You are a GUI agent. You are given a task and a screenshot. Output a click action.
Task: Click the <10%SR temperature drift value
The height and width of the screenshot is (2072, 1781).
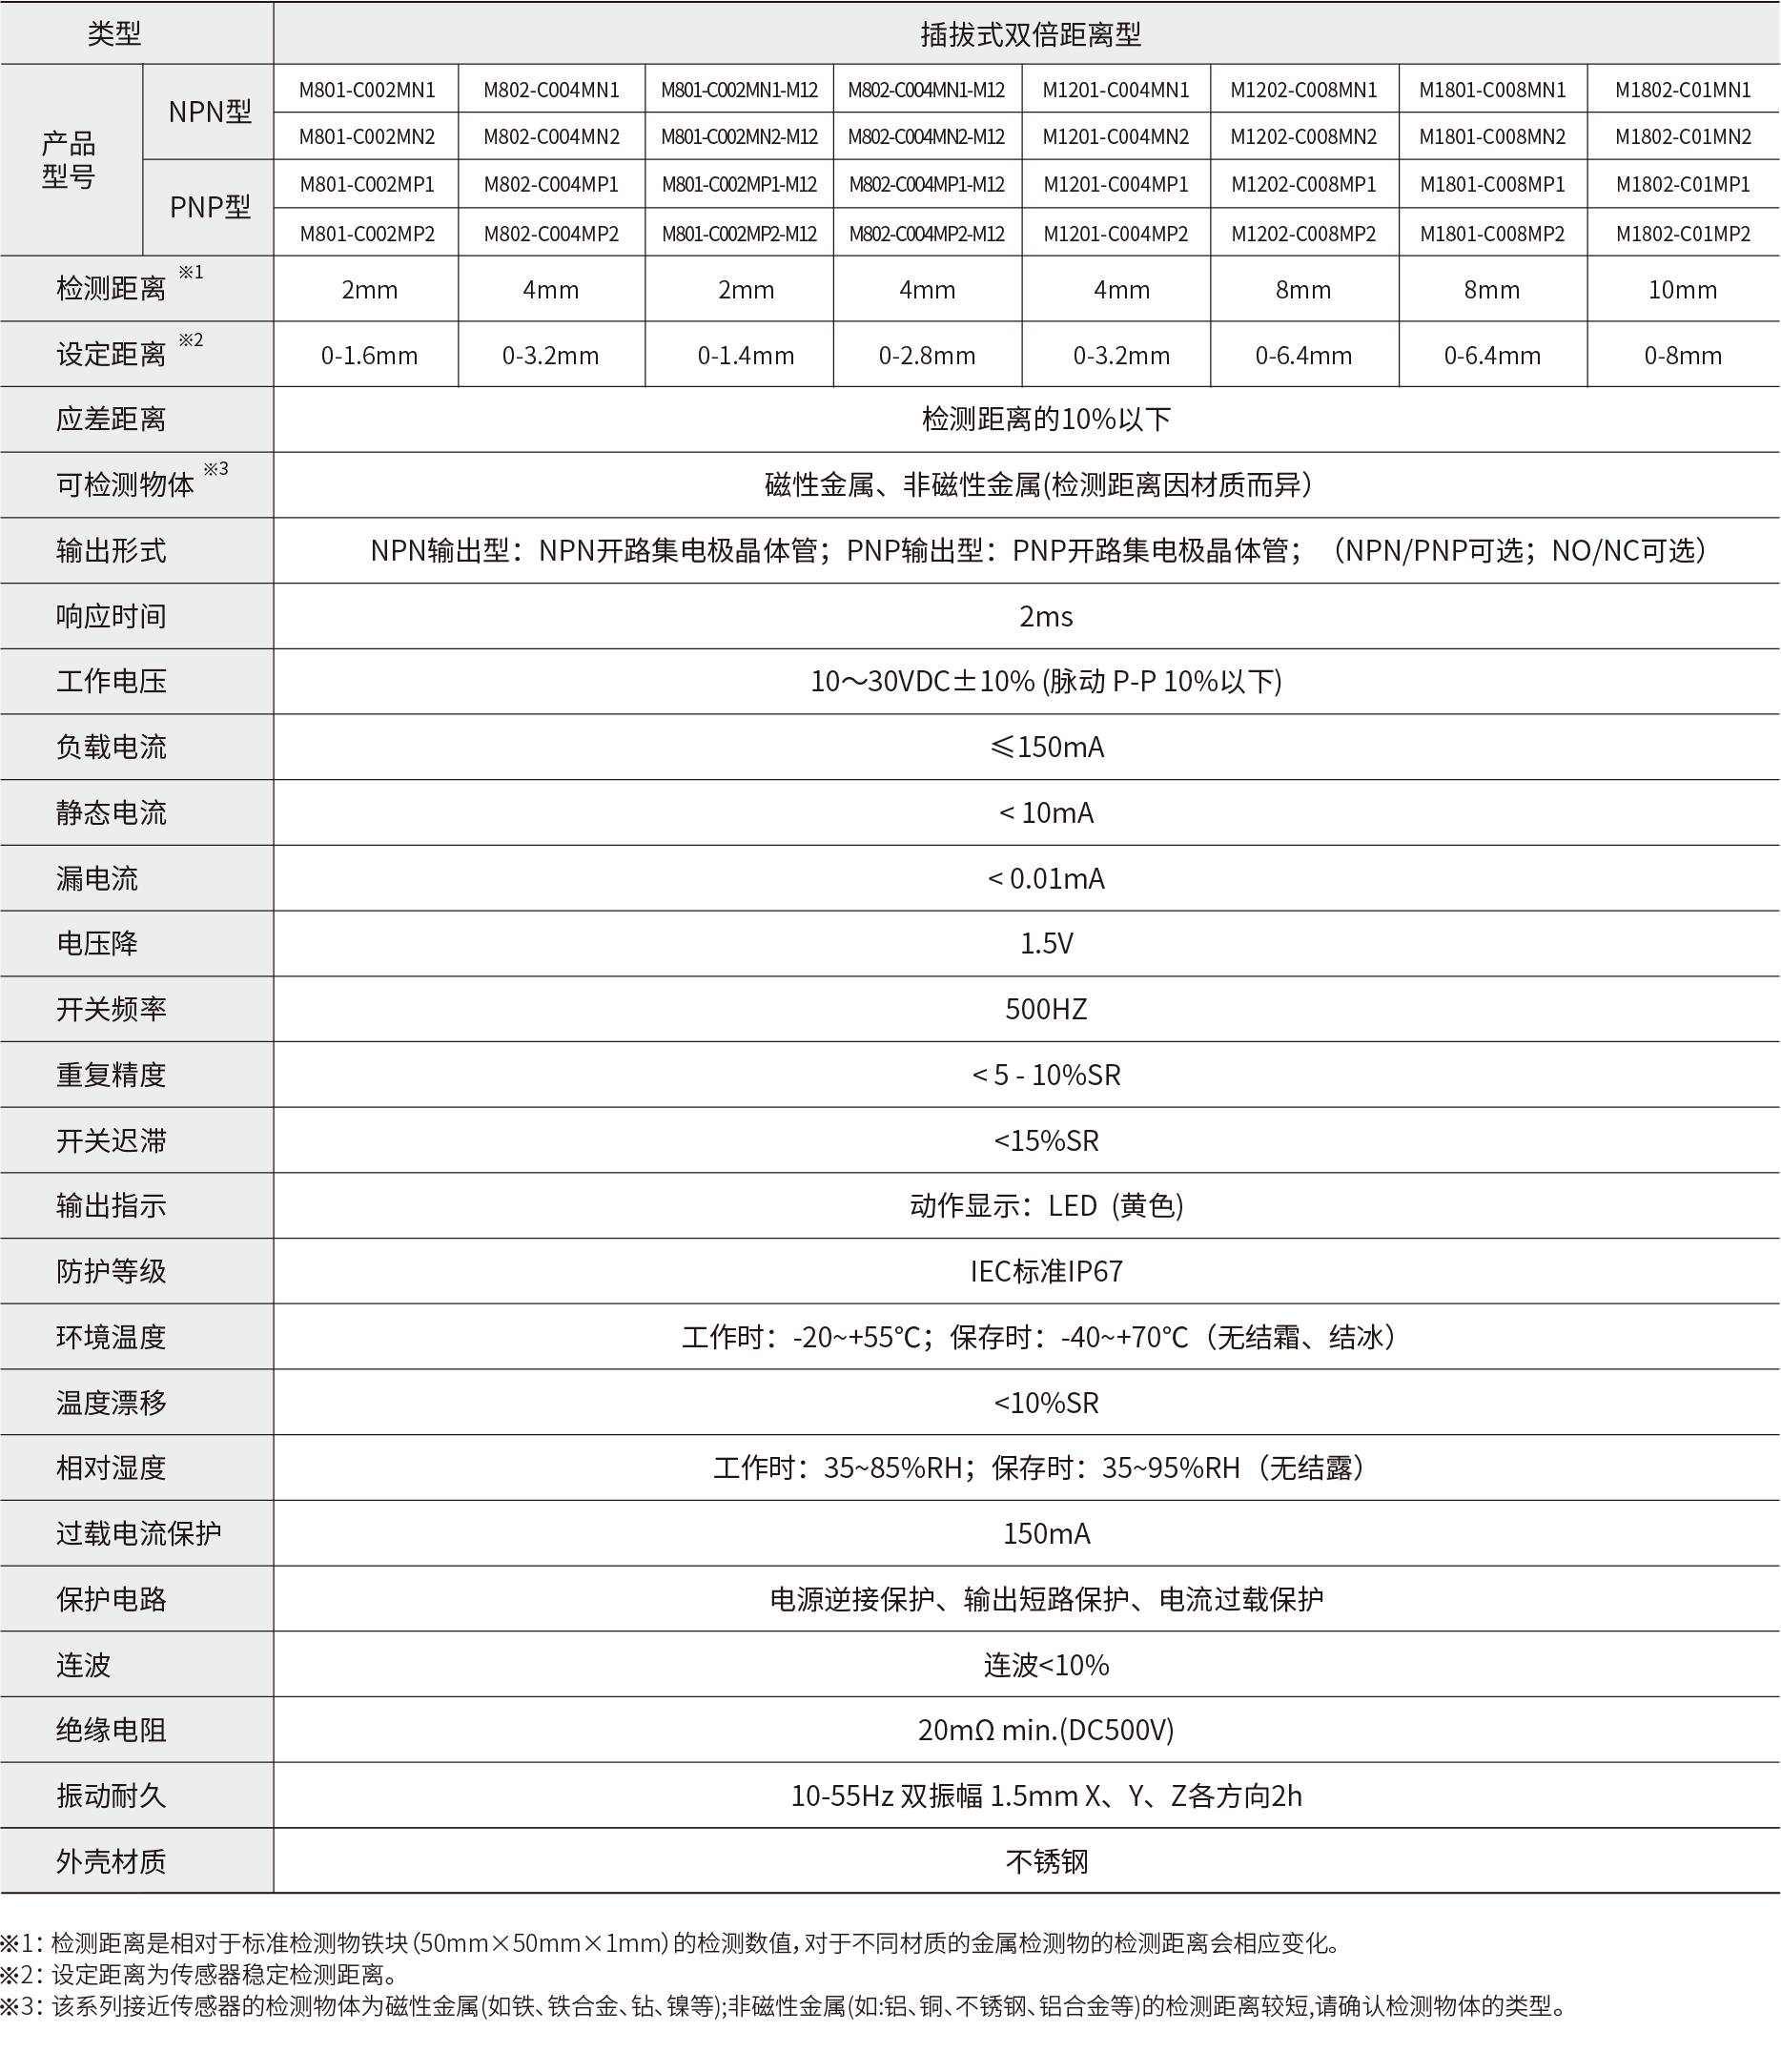(x=1046, y=1403)
